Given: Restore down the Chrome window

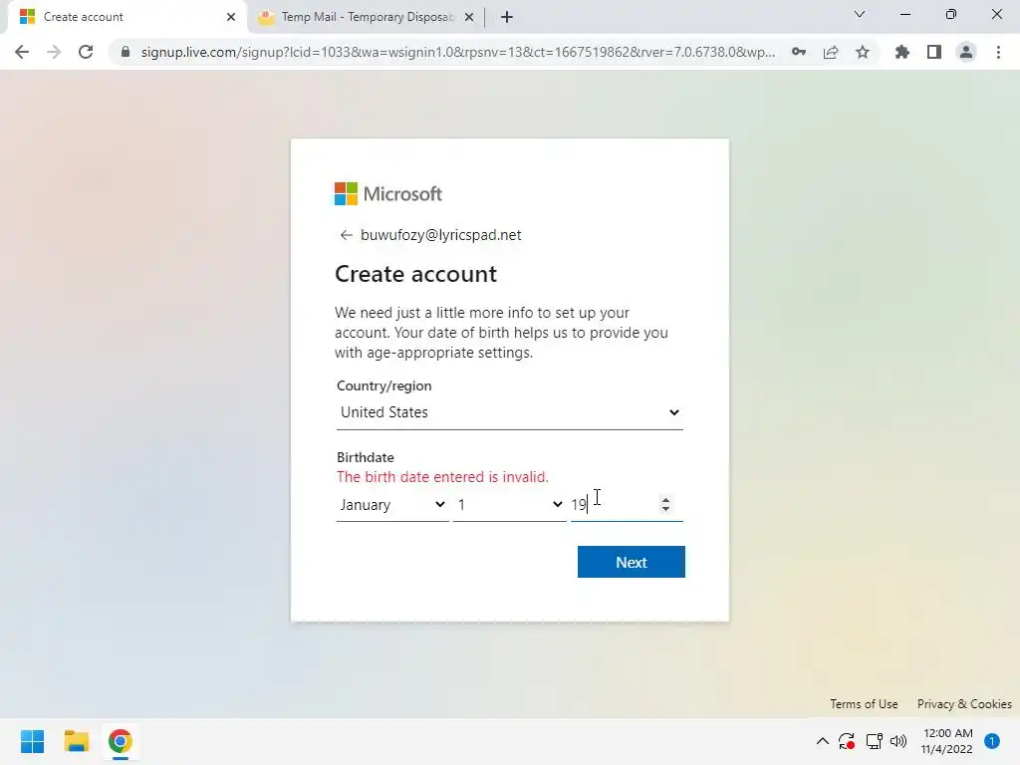Looking at the screenshot, I should pyautogui.click(x=951, y=14).
